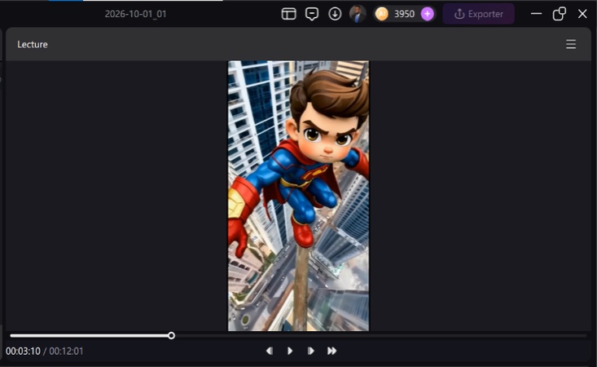Add AI credits with plus button
Screen dimensions: 597x367
pos(428,14)
